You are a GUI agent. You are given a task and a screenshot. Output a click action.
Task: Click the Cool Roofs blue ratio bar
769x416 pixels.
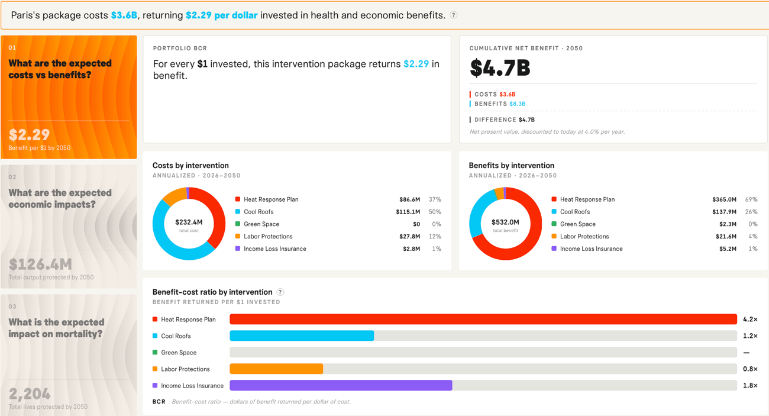[x=302, y=336]
